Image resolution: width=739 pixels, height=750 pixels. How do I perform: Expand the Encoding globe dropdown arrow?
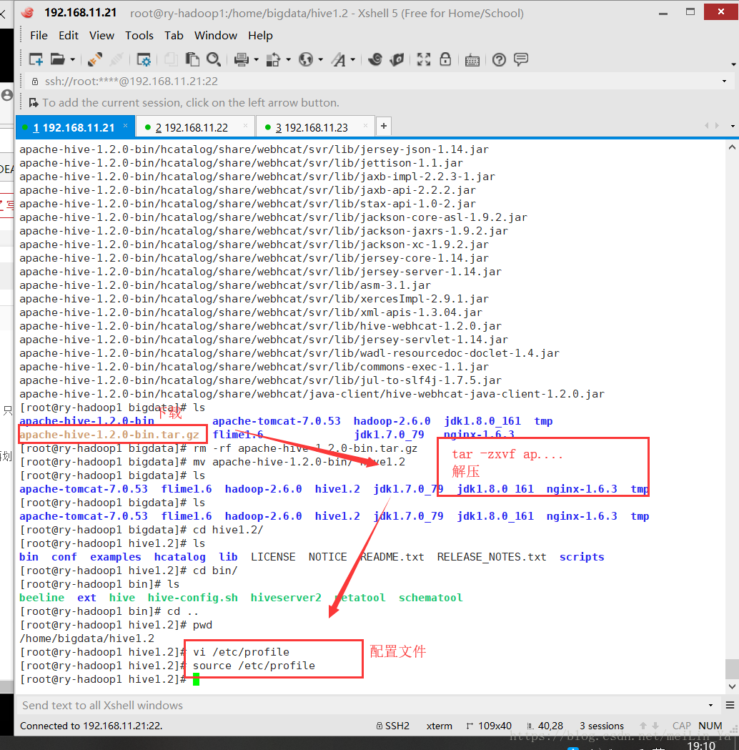[x=320, y=60]
